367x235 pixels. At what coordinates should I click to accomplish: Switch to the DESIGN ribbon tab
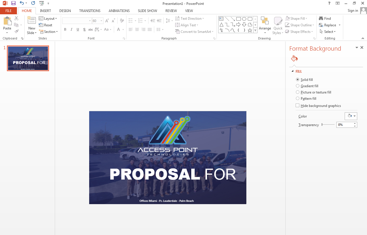(x=65, y=11)
